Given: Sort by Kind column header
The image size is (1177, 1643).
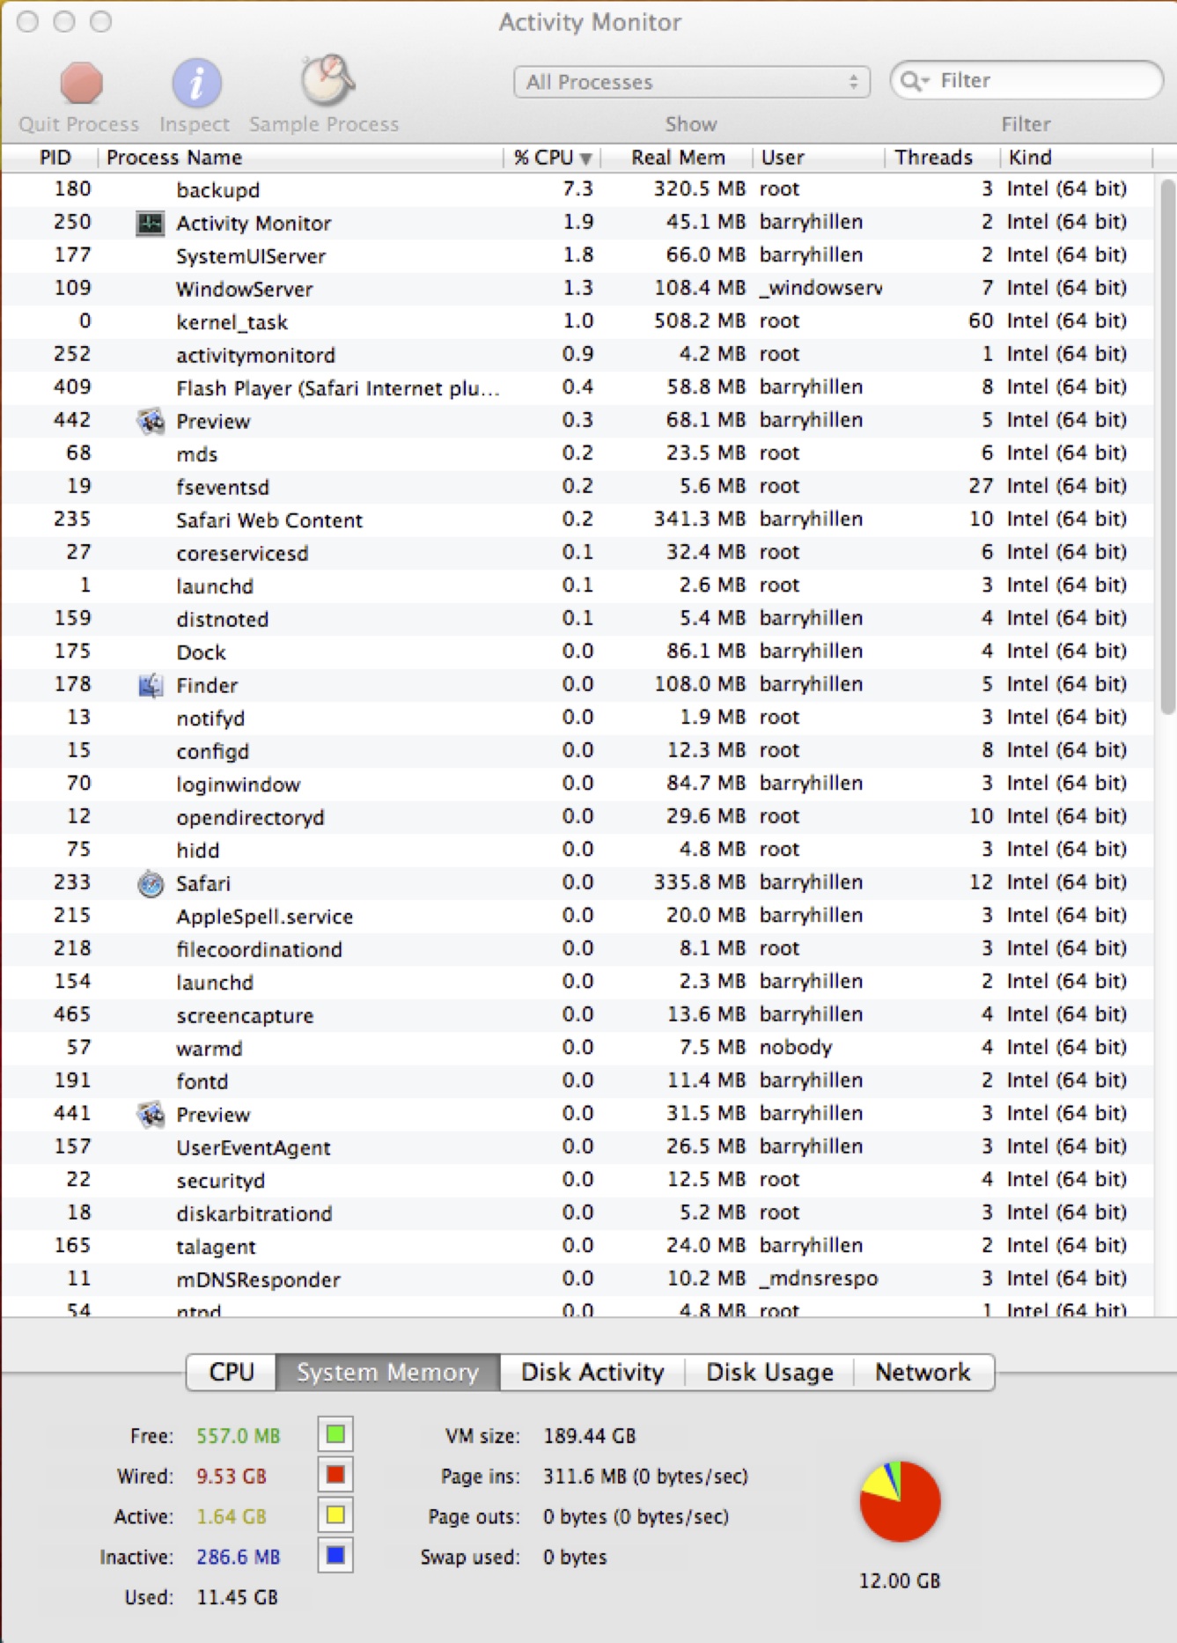Looking at the screenshot, I should pyautogui.click(x=1076, y=158).
